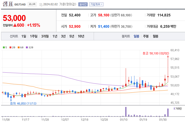The image size is (185, 122).
Task: Select the 10년 line chart tab
Action: click(x=81, y=36)
